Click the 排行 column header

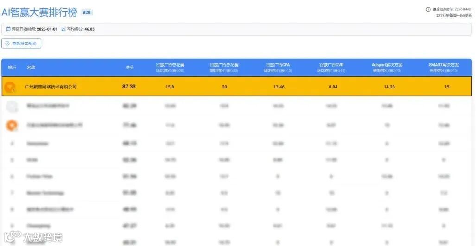pyautogui.click(x=12, y=68)
